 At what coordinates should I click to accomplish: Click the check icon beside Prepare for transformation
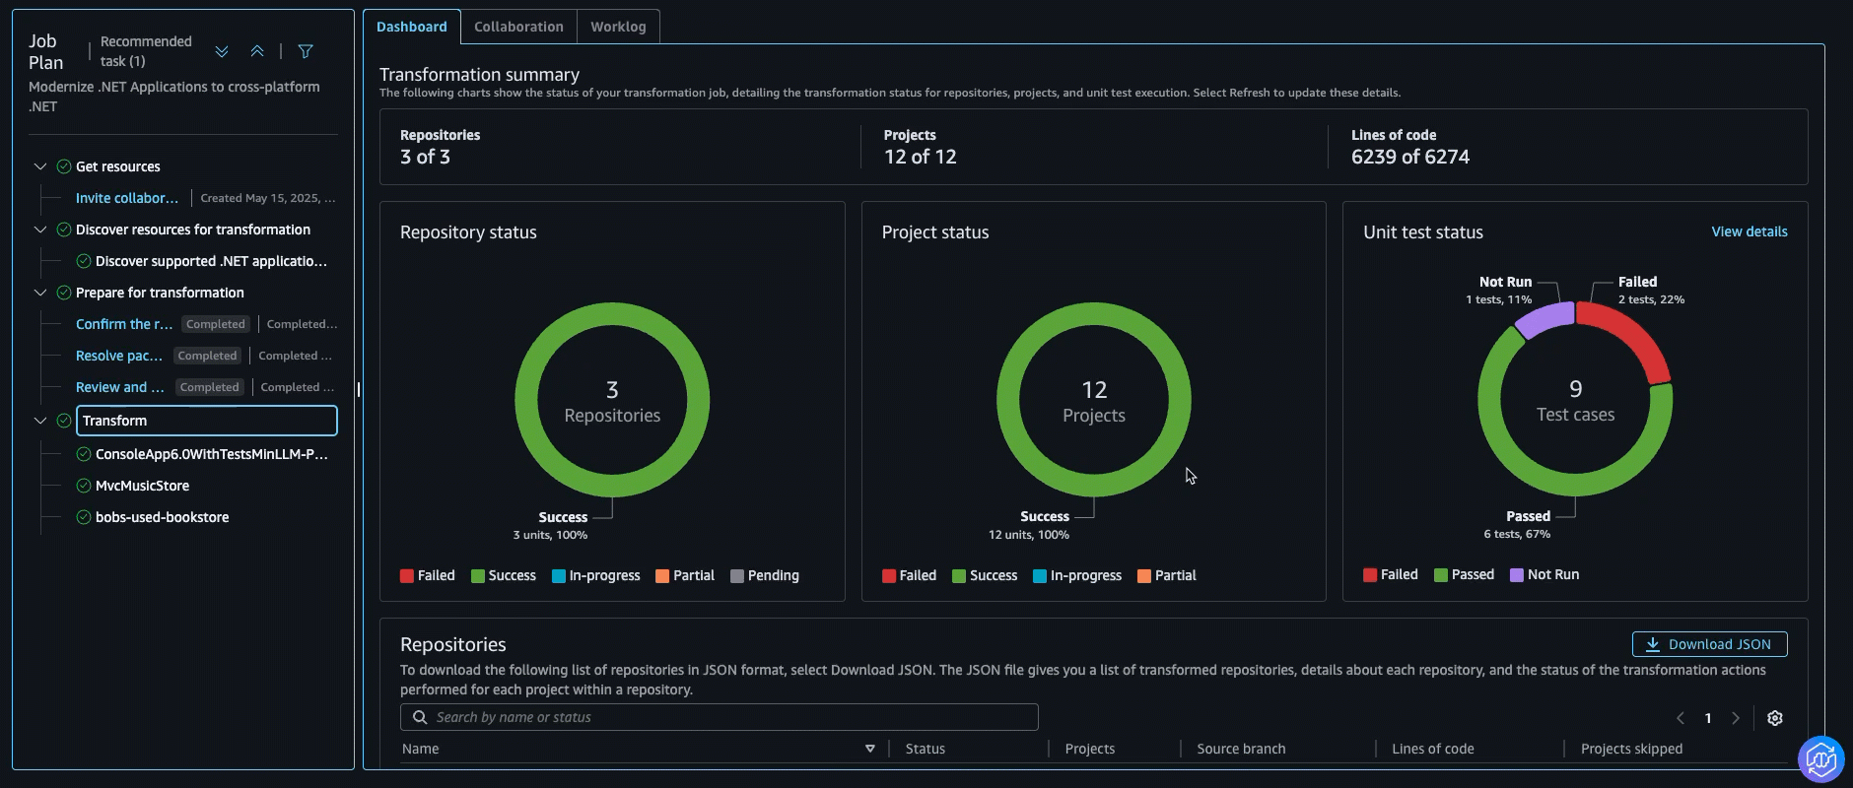coord(64,293)
